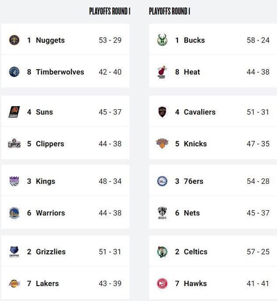The width and height of the screenshot is (277, 301).
Task: Click the Sacramento Kings logo
Action: click(14, 181)
